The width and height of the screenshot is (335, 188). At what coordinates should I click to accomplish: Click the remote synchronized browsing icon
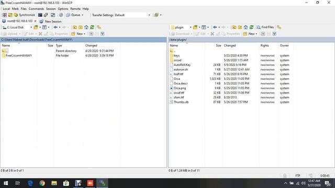(279, 27)
